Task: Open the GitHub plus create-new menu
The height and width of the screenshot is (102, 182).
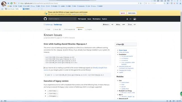Action: pyautogui.click(x=131, y=19)
